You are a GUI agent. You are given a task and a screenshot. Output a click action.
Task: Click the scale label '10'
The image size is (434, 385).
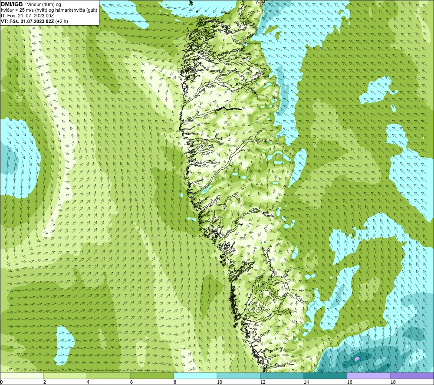[x=219, y=382]
